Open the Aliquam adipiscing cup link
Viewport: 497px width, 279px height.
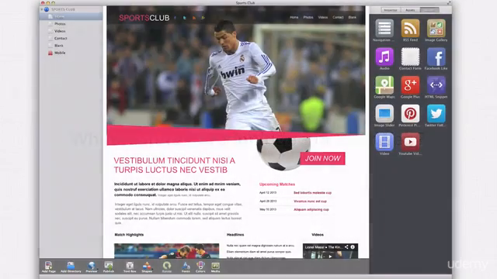click(x=311, y=209)
